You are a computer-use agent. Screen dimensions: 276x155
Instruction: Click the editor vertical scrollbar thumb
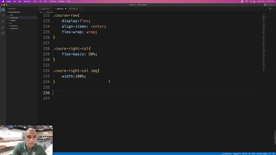coord(275,138)
